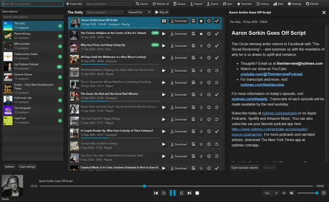The height and width of the screenshot is (202, 329).
Task: Click the Play all button
Action: click(162, 13)
